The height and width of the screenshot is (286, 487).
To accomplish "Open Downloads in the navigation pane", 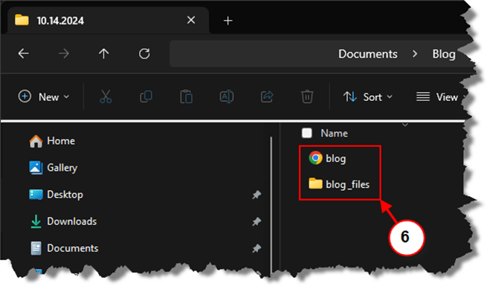I will [x=64, y=221].
